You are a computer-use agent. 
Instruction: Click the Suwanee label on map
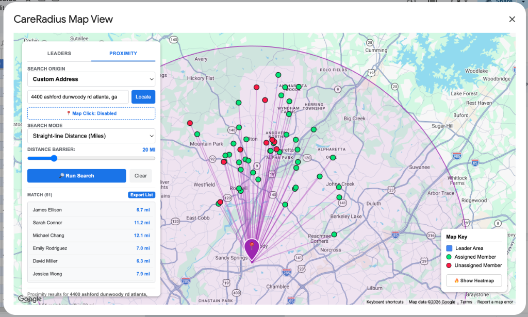click(419, 167)
